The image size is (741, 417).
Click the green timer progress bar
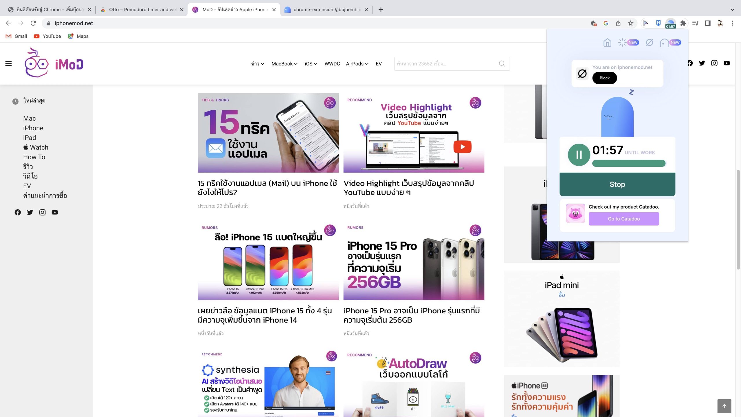(628, 163)
